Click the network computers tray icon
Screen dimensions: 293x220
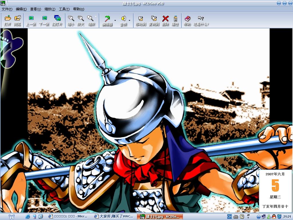click(x=264, y=217)
